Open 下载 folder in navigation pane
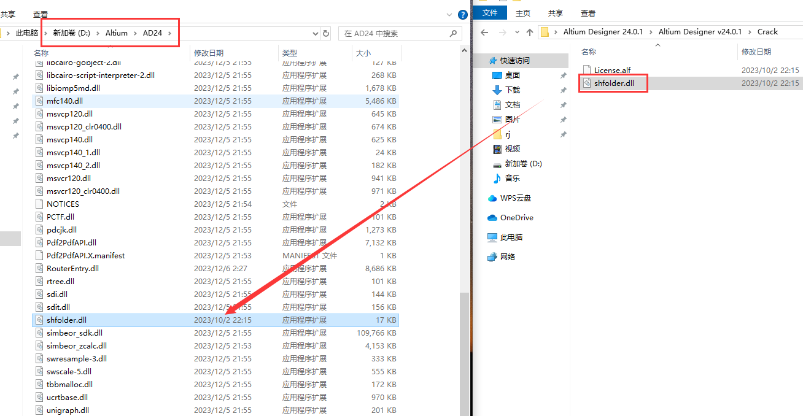Image resolution: width=803 pixels, height=416 pixels. (x=512, y=90)
